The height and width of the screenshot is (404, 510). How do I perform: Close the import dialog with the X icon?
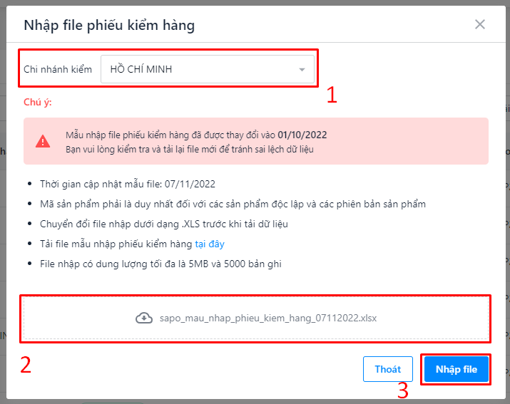point(480,25)
